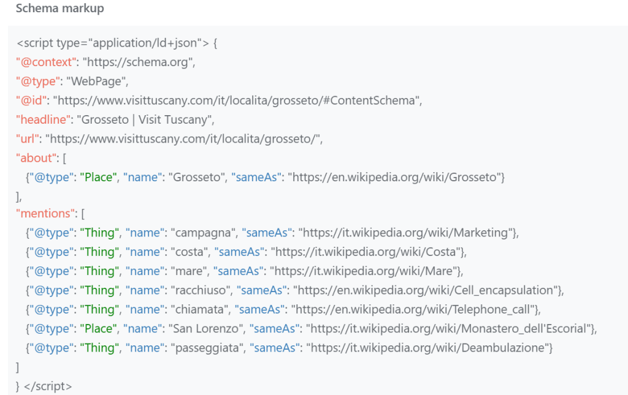Click the en.wikipedia.org/wiki/Grosseto URL
This screenshot has width=628, height=395.
pyautogui.click(x=394, y=177)
